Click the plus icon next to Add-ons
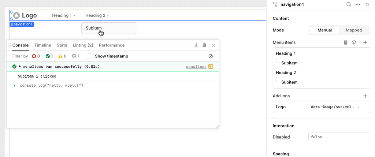Screen dimensions: 375x157 click(365, 96)
